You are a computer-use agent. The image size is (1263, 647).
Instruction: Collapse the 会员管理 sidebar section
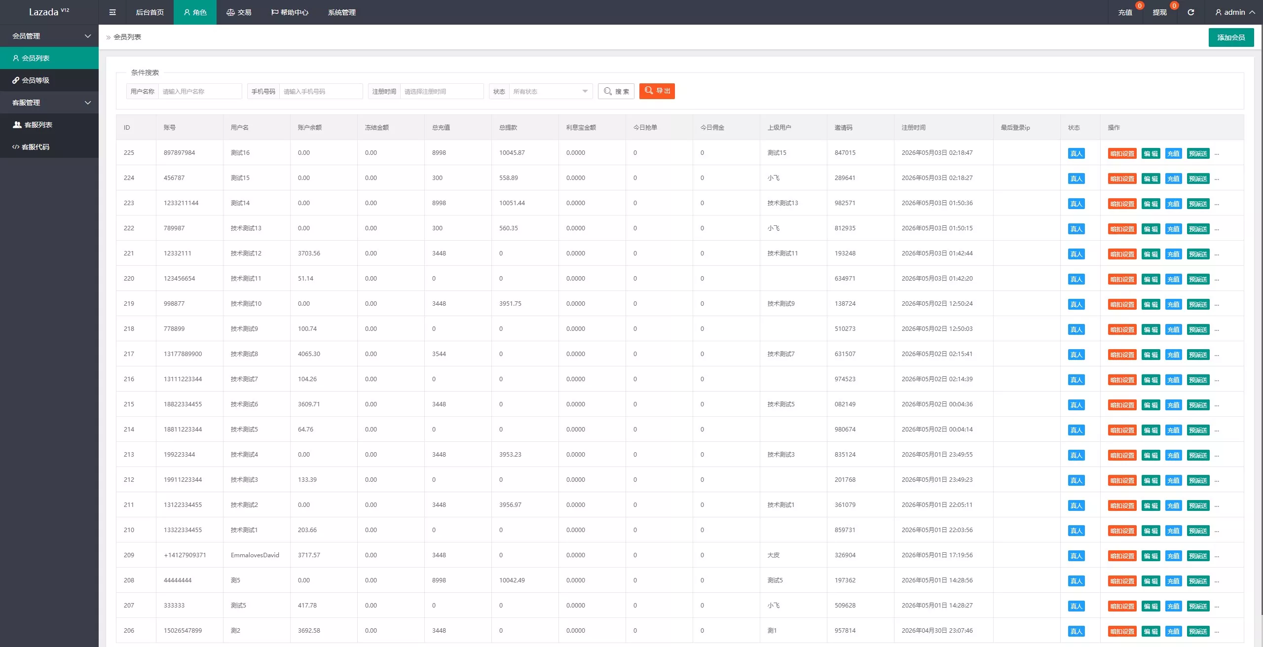(49, 36)
